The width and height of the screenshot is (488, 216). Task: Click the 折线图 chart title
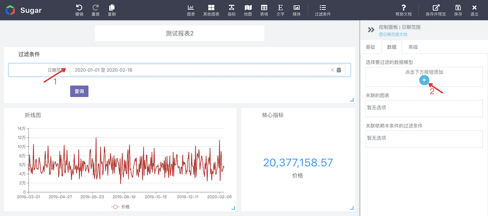click(33, 115)
